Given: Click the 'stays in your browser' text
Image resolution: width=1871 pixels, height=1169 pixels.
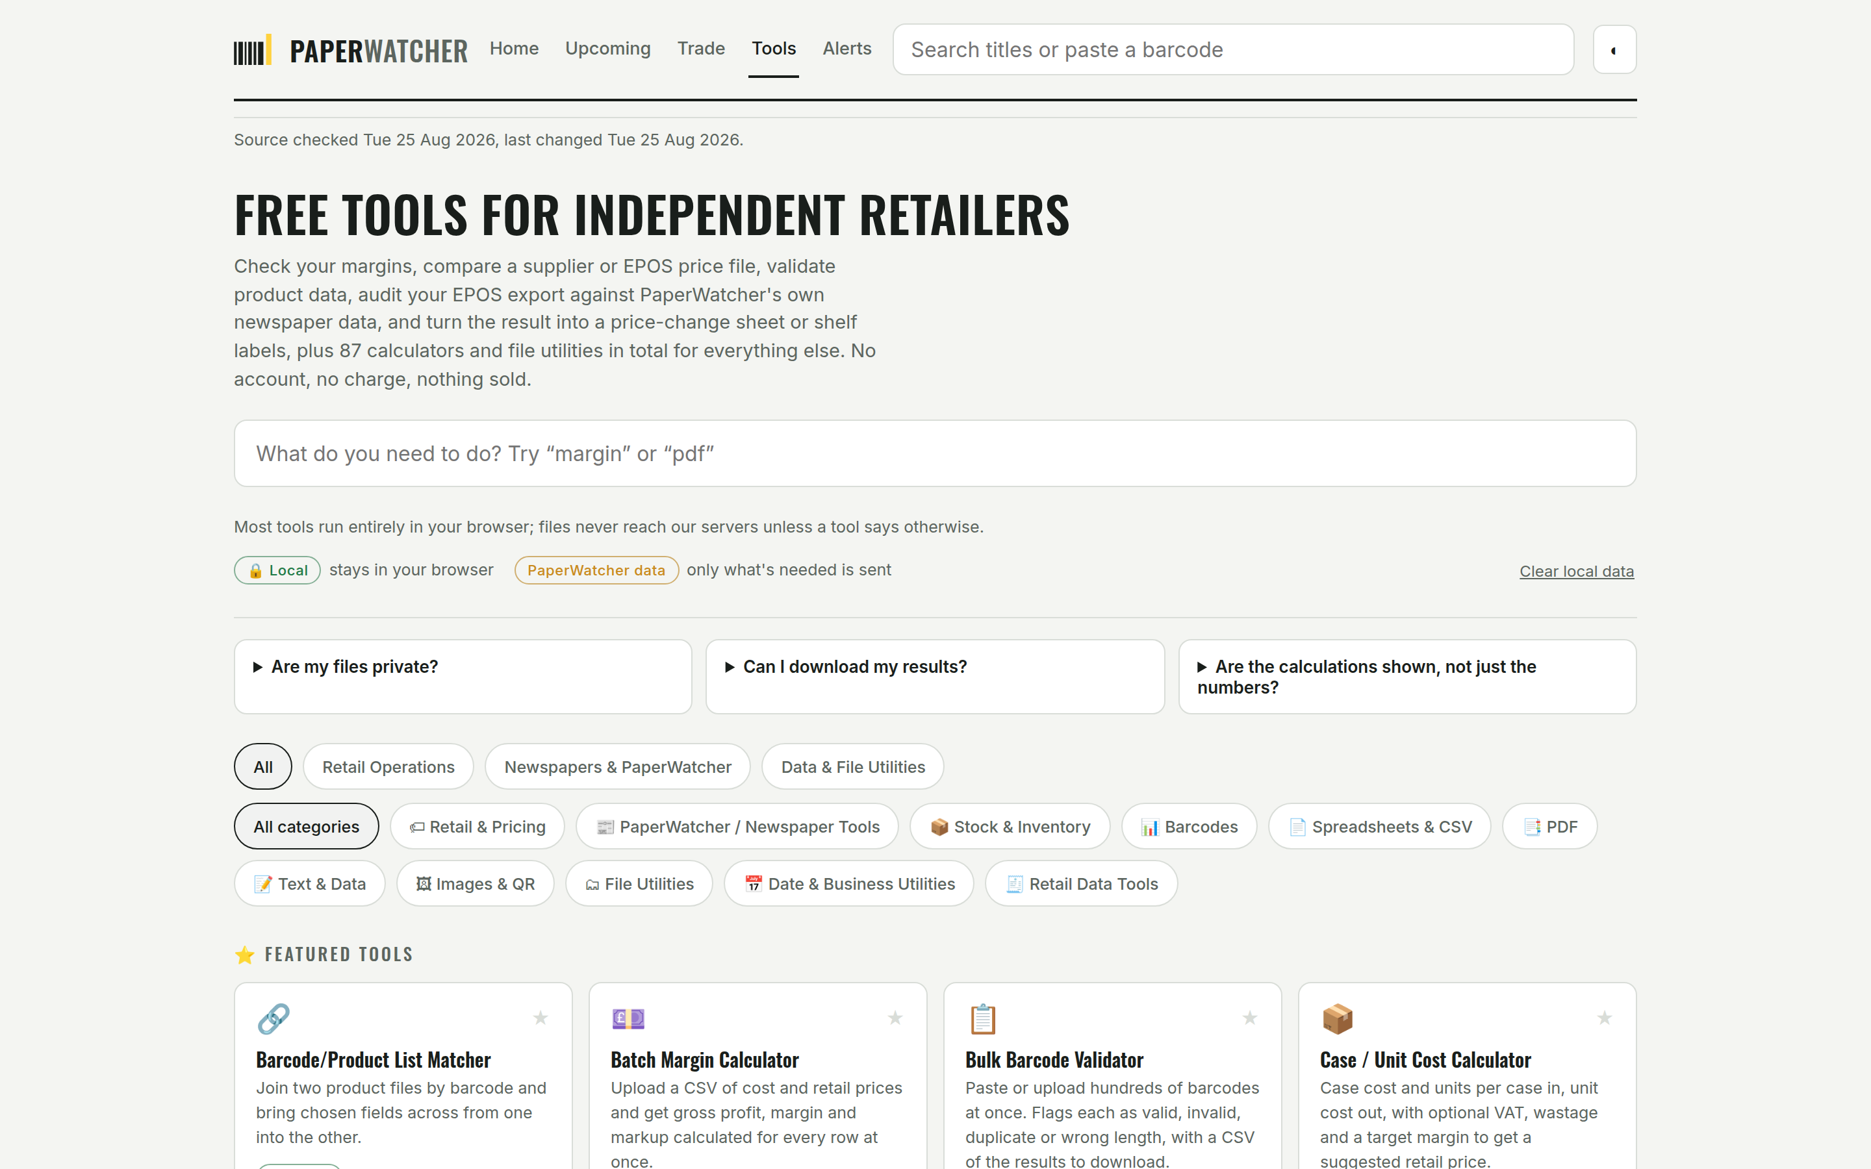Looking at the screenshot, I should coord(411,570).
